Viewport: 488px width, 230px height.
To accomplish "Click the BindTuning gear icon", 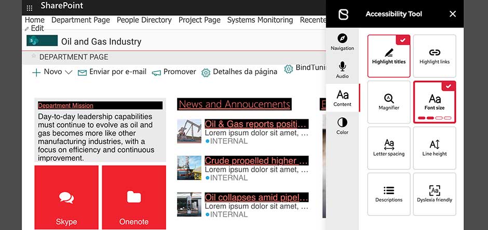I will pos(289,69).
